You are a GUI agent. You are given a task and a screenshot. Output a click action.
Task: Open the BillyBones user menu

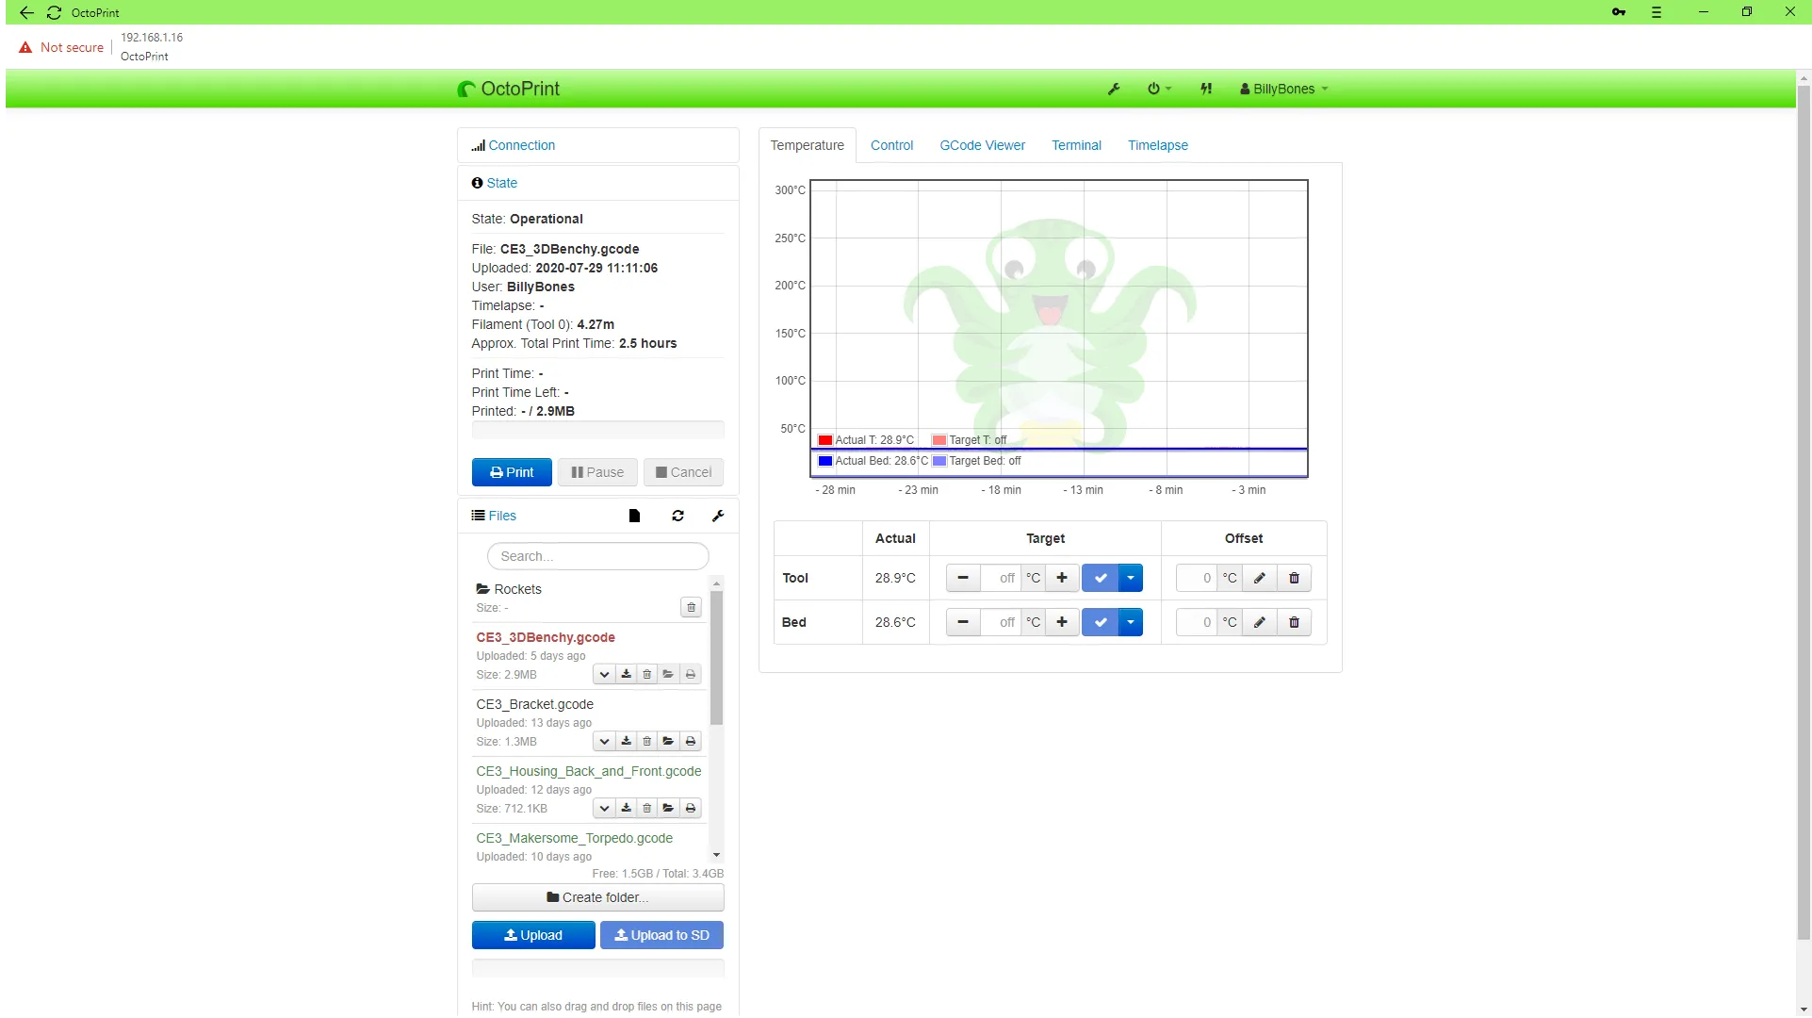click(x=1283, y=89)
